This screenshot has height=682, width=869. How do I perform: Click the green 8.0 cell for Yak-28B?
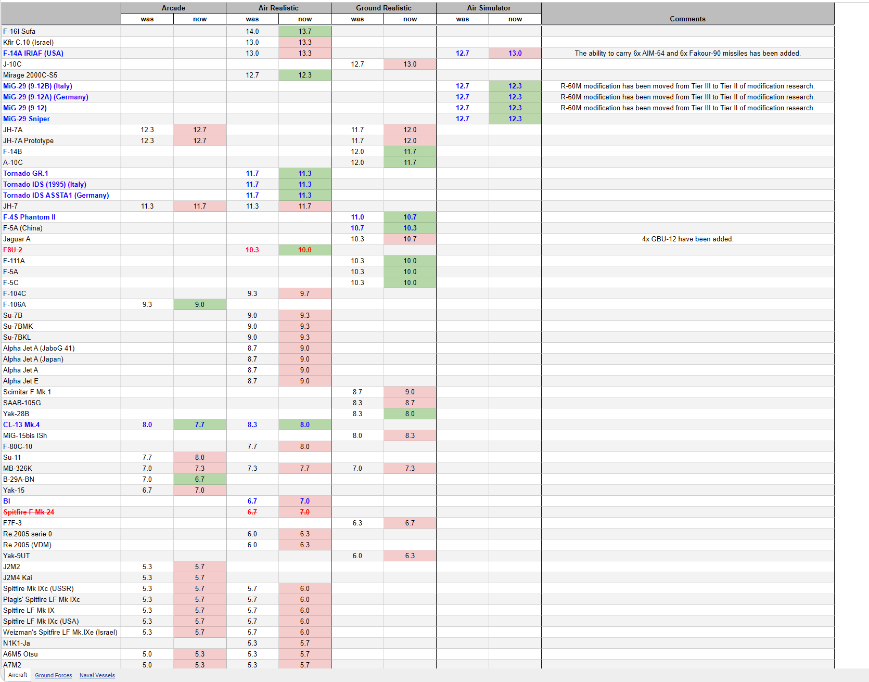[x=410, y=414]
